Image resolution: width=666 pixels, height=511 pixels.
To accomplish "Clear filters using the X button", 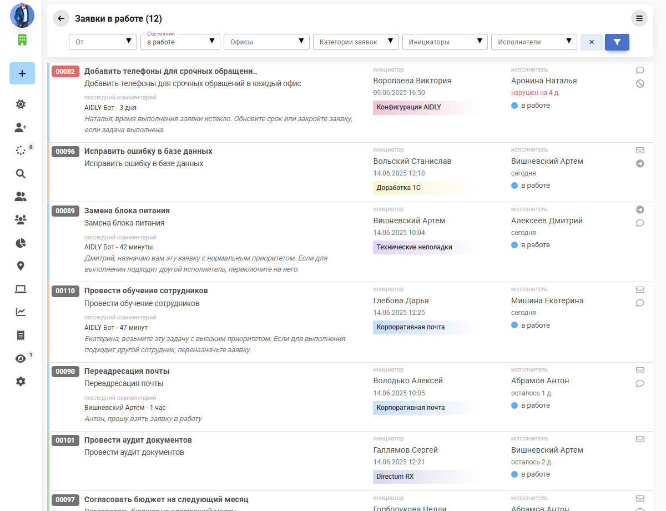I will (x=591, y=42).
